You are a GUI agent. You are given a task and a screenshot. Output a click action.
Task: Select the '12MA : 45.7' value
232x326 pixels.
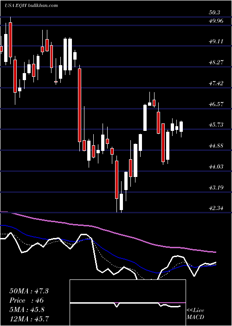[29, 319]
